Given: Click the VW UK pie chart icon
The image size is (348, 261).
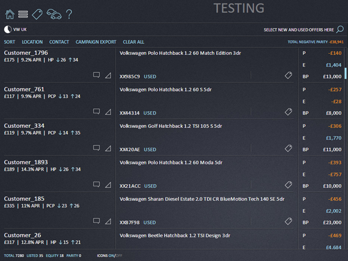Looking at the screenshot, I should 8,30.
